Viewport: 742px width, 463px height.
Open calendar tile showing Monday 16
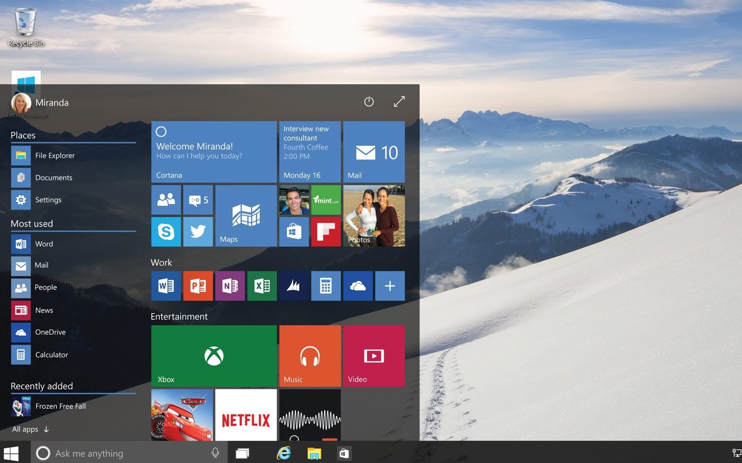click(310, 152)
